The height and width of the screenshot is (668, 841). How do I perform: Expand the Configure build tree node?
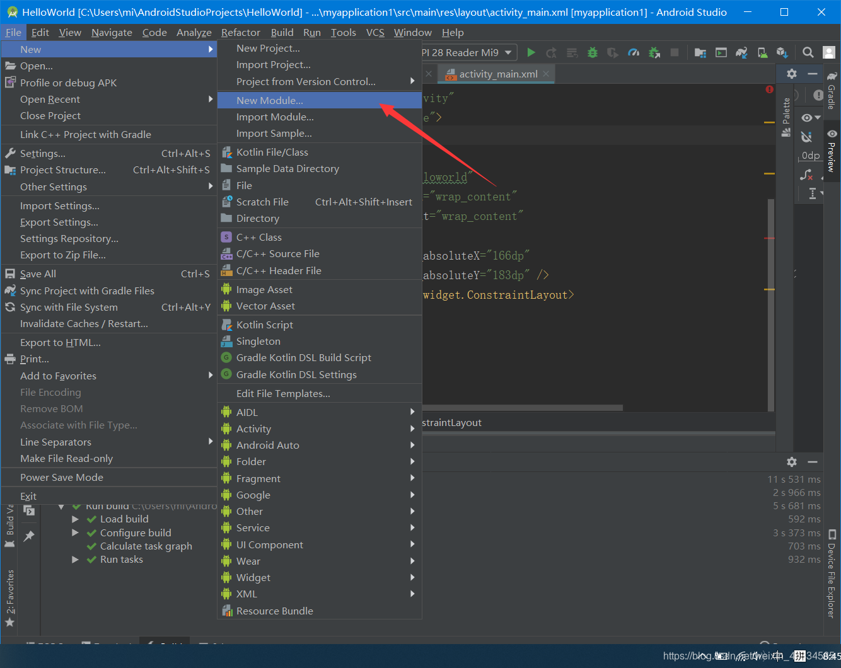(75, 533)
